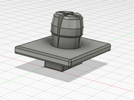
Task: Select the front face of the block under plate
Action: click(x=53, y=66)
